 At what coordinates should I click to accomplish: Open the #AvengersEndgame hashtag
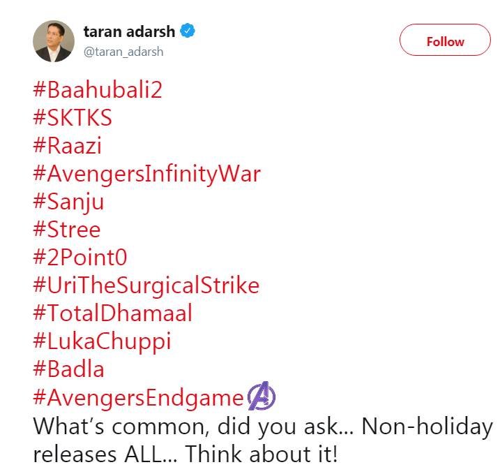(138, 397)
